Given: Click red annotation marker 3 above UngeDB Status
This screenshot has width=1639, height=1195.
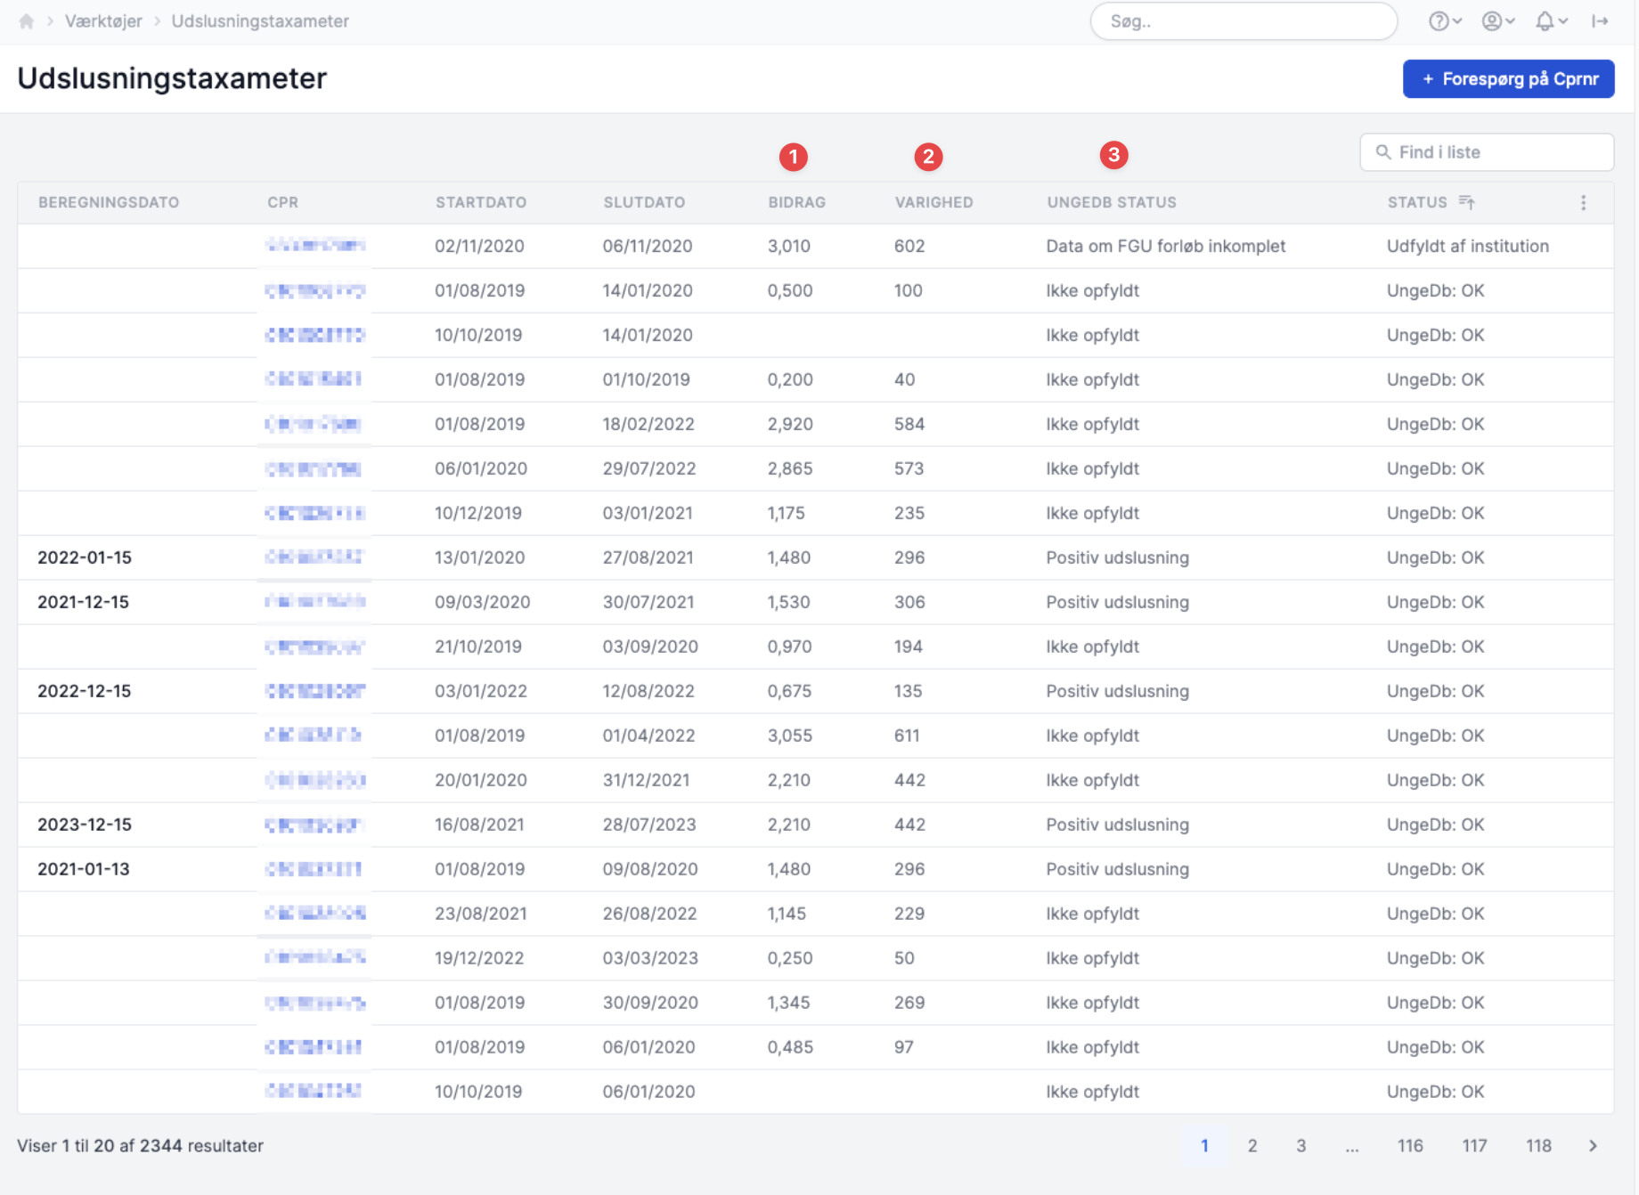Looking at the screenshot, I should (x=1113, y=155).
